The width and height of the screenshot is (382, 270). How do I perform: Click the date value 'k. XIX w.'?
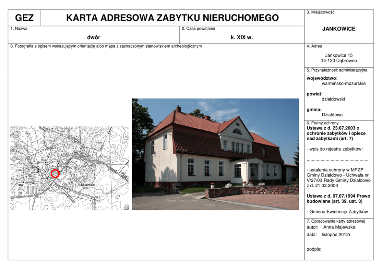pos(241,37)
